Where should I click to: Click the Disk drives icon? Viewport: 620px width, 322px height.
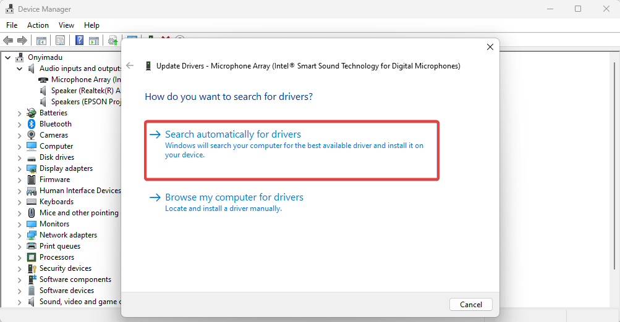coord(32,158)
